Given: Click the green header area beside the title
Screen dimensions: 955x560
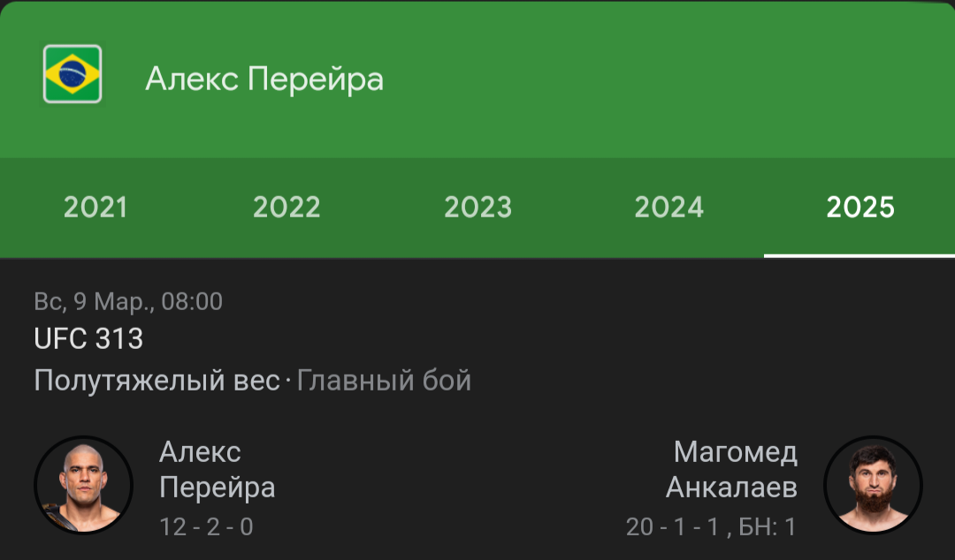Looking at the screenshot, I should point(670,79).
